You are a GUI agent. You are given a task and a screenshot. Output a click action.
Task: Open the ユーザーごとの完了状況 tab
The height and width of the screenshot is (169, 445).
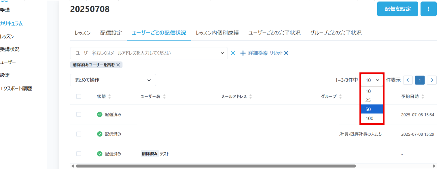pyautogui.click(x=274, y=33)
